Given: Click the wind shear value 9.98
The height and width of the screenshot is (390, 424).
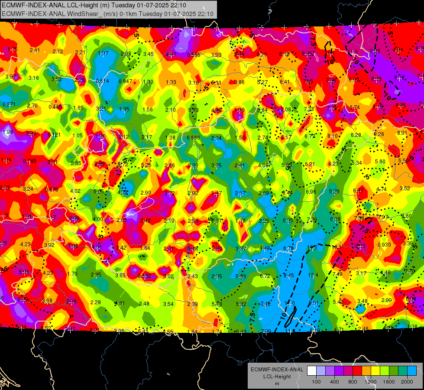Looking at the screenshot, I should [375, 51].
